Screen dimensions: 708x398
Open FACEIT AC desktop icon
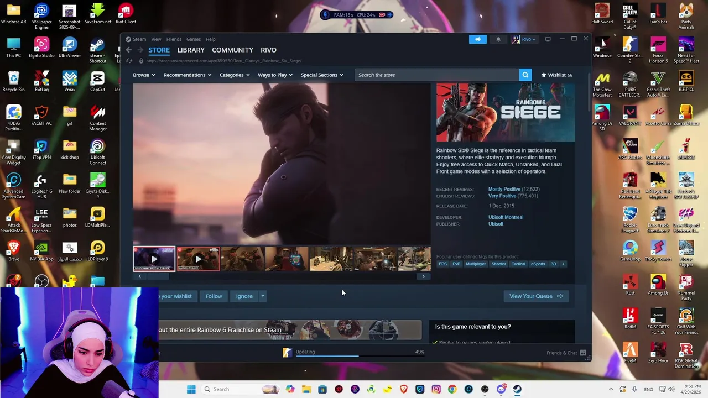(x=41, y=116)
